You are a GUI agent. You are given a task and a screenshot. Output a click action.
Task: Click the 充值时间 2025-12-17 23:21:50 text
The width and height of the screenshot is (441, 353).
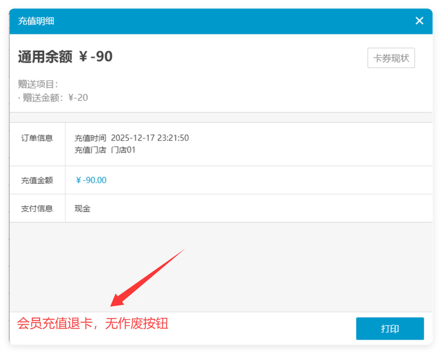[x=132, y=138]
